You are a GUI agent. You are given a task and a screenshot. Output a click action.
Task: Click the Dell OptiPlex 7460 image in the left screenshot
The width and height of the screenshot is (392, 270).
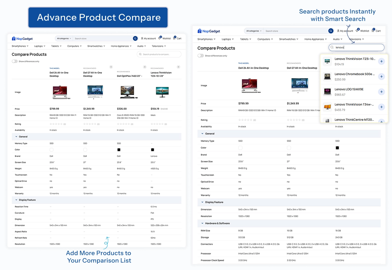pos(129,92)
